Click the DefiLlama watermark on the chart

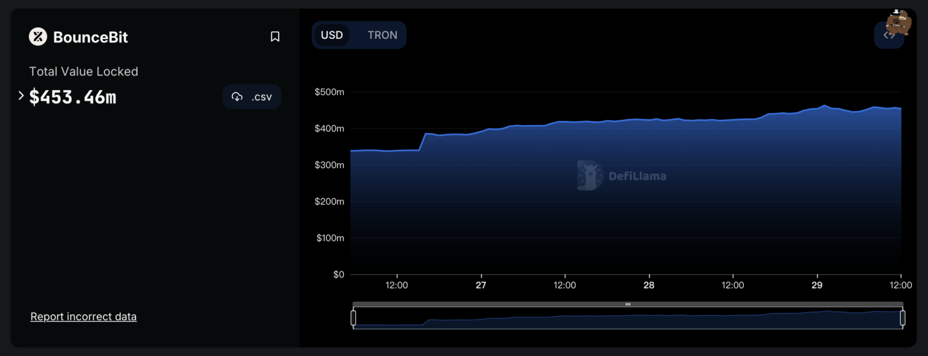[622, 176]
